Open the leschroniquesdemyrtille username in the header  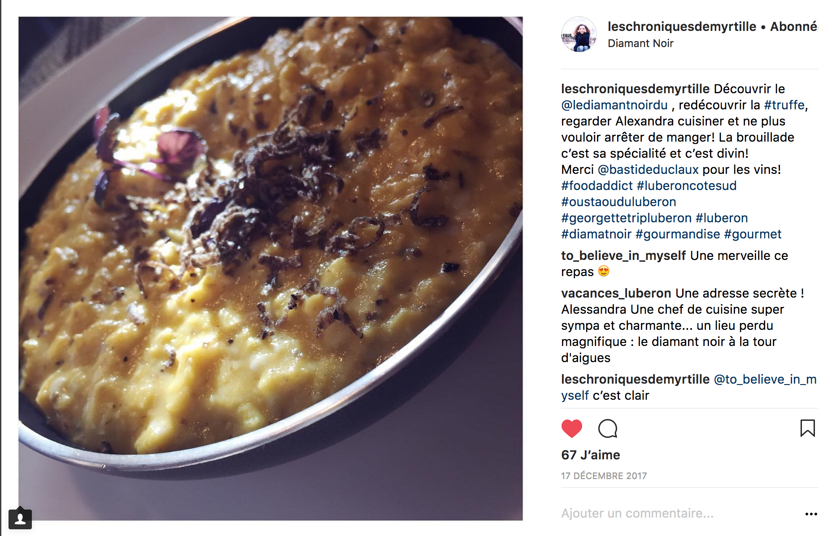[x=682, y=26]
